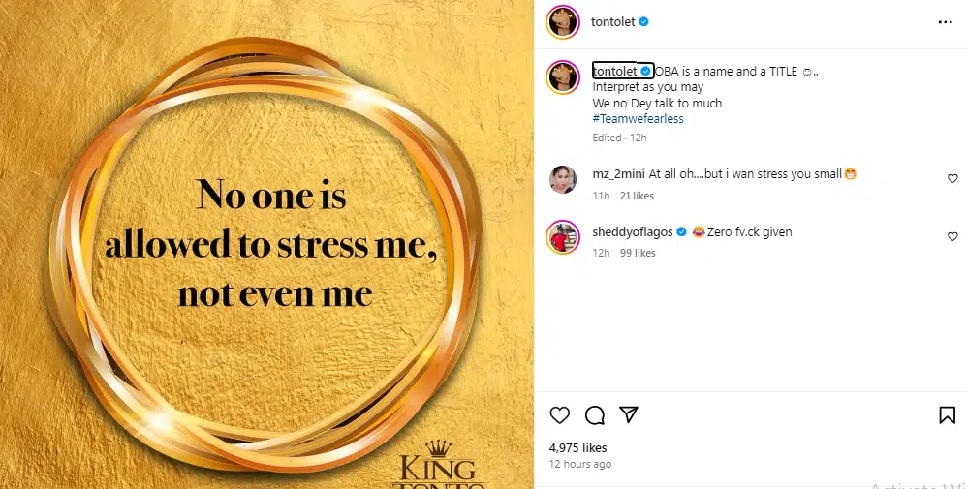The width and height of the screenshot is (967, 489).
Task: Visit the sheddyoflagos username link
Action: (x=632, y=232)
